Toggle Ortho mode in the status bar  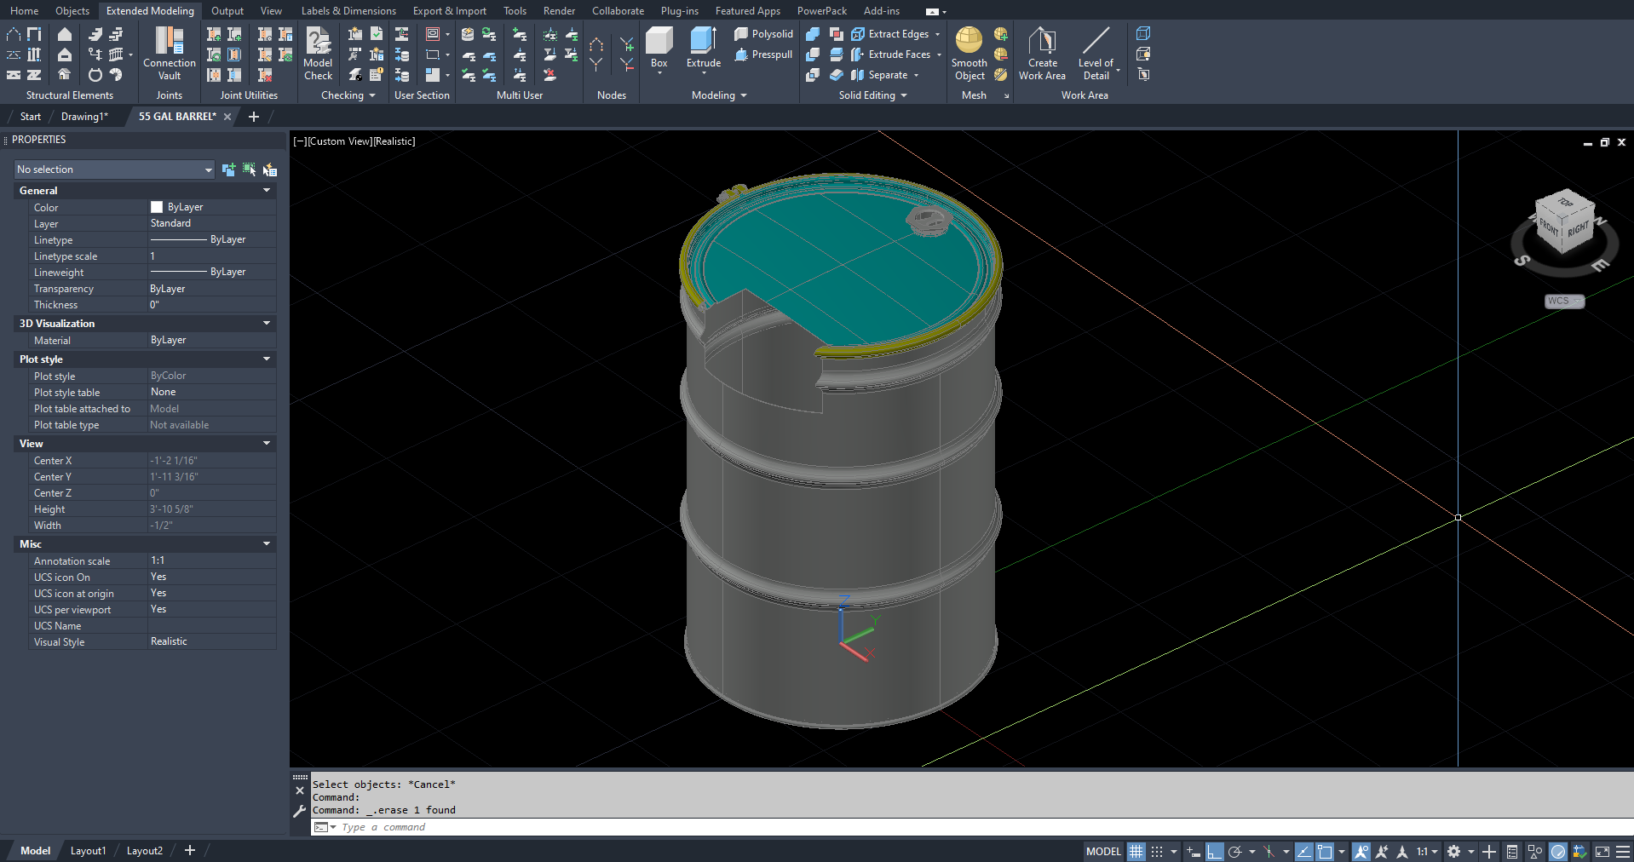tap(1216, 851)
